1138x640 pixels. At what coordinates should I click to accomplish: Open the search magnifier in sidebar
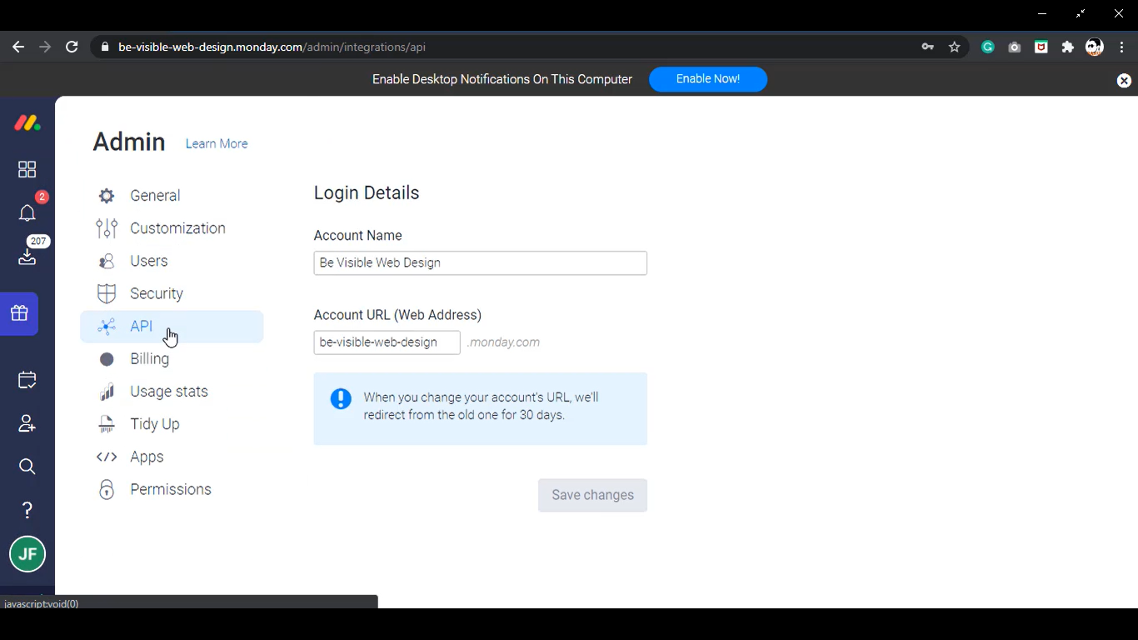point(27,467)
